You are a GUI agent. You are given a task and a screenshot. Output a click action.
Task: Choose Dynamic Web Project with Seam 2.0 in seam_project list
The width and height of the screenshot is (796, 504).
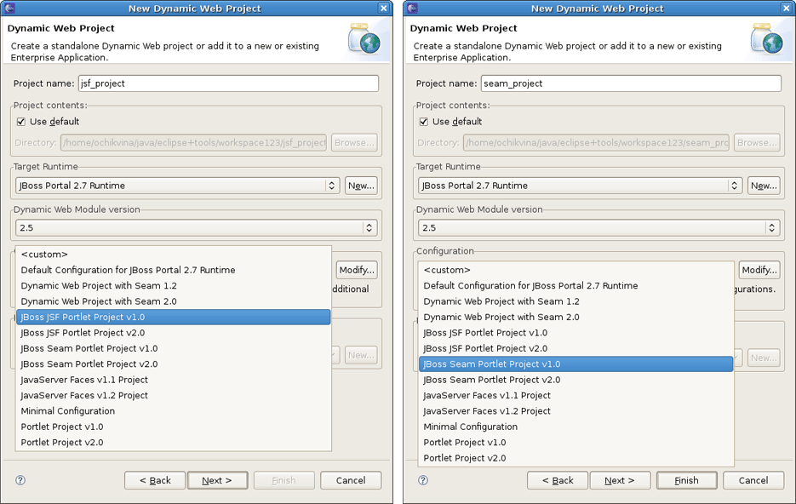[576, 318]
